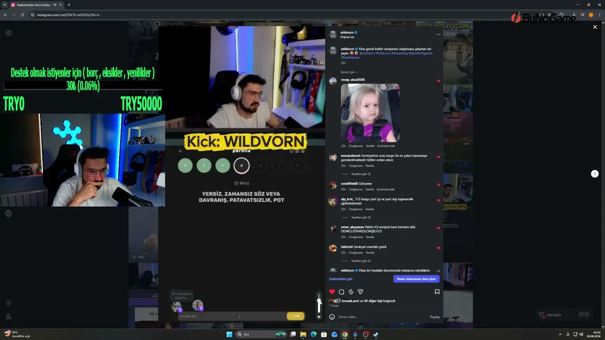The image size is (605, 340).
Task: Open the 'Kaybolmadan önce Instagram' browser tab
Action: coord(36,5)
